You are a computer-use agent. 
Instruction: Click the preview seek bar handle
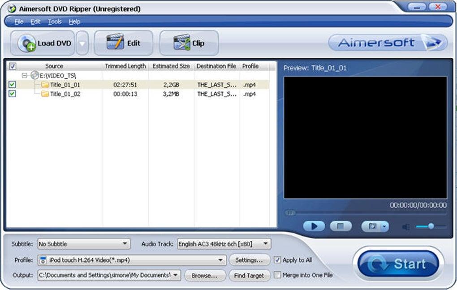[x=290, y=213]
